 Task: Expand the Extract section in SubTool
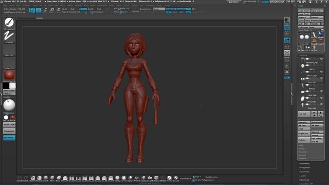[302, 158]
